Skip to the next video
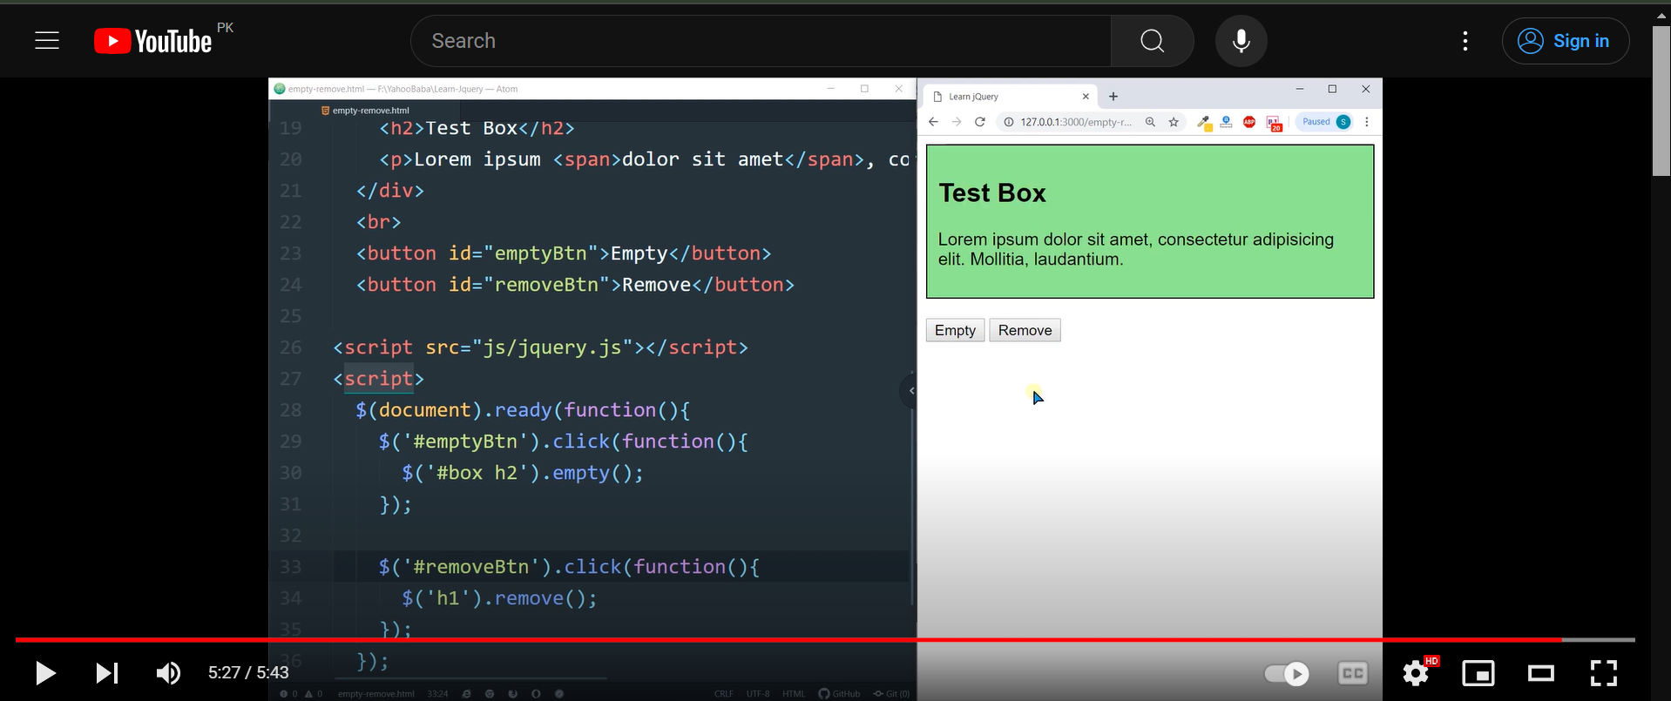 [x=106, y=673]
